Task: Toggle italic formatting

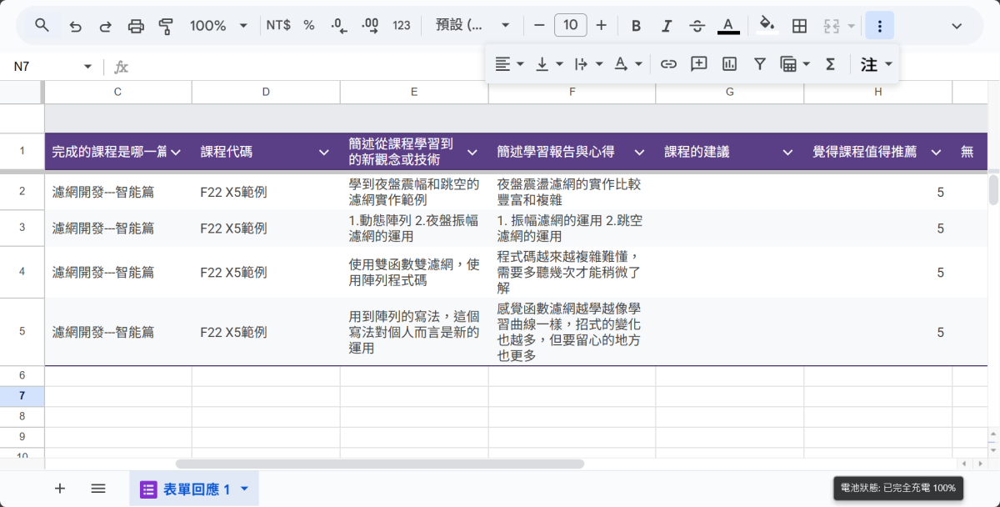Action: point(667,26)
